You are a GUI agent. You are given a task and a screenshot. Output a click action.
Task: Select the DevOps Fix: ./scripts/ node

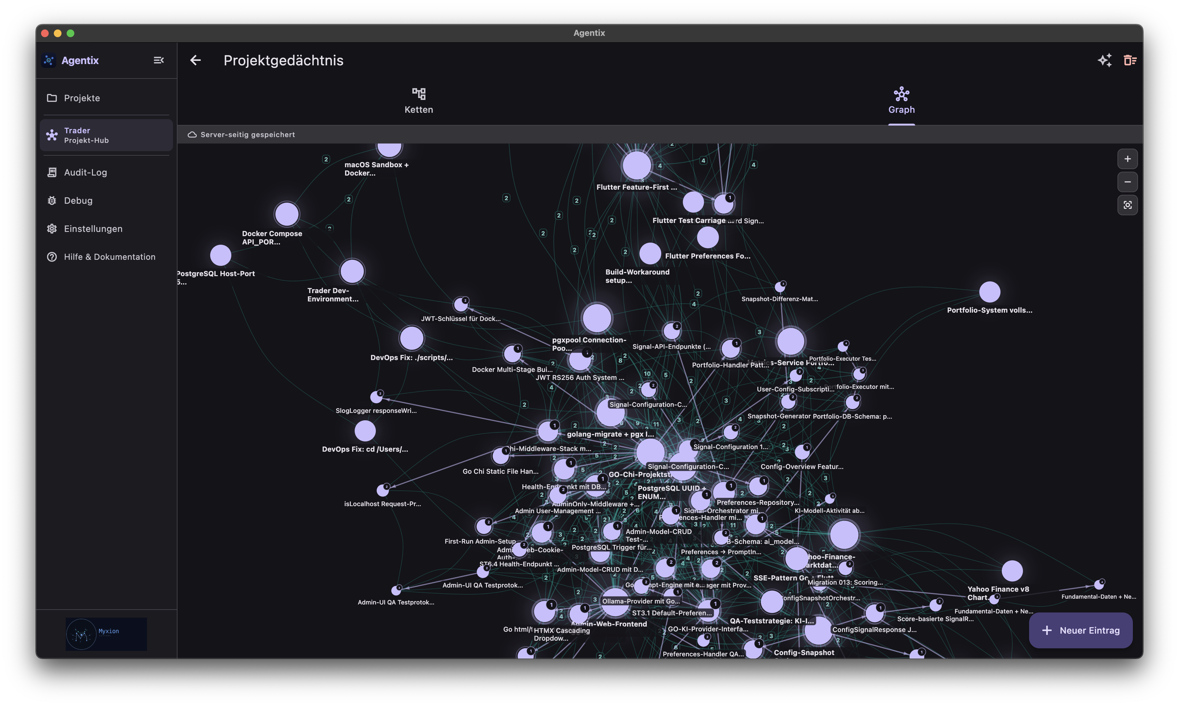click(x=412, y=338)
